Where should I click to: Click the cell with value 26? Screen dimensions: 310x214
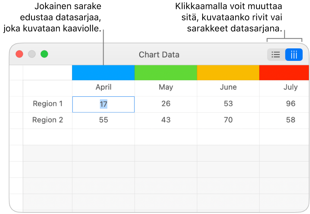pyautogui.click(x=166, y=104)
